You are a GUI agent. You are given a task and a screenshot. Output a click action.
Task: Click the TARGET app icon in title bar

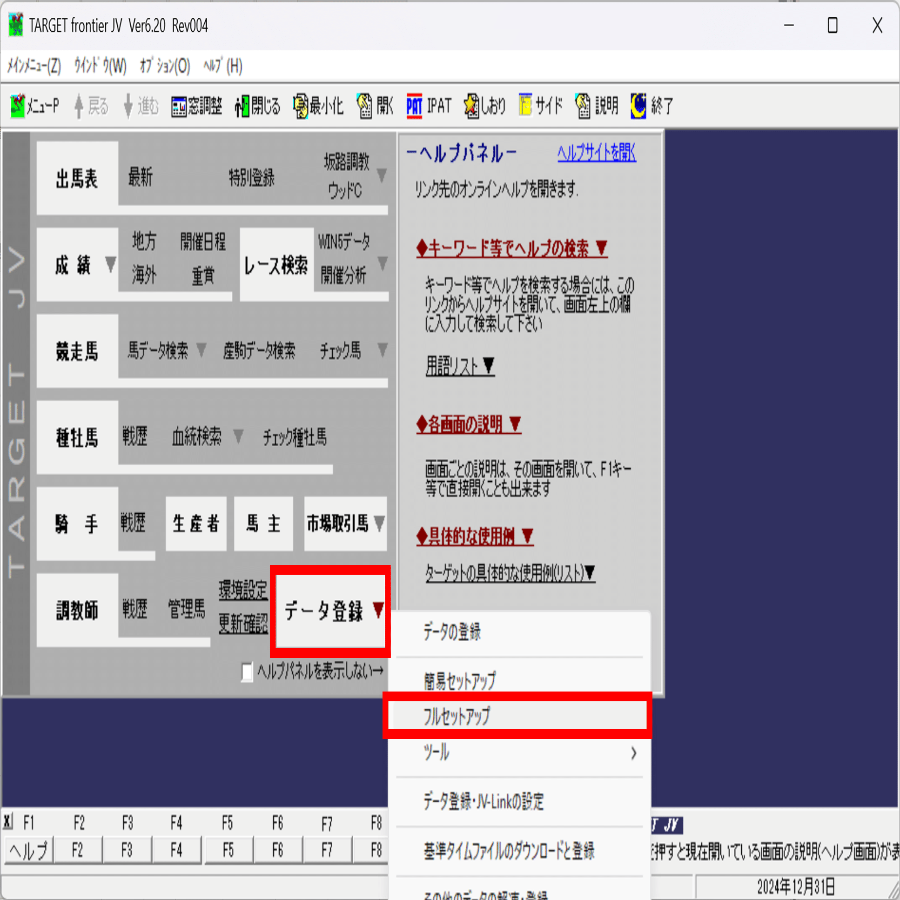click(16, 25)
